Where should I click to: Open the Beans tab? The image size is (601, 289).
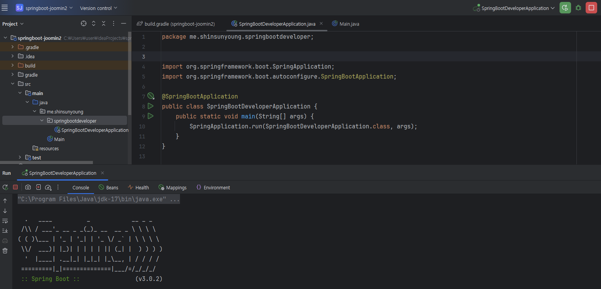click(109, 187)
